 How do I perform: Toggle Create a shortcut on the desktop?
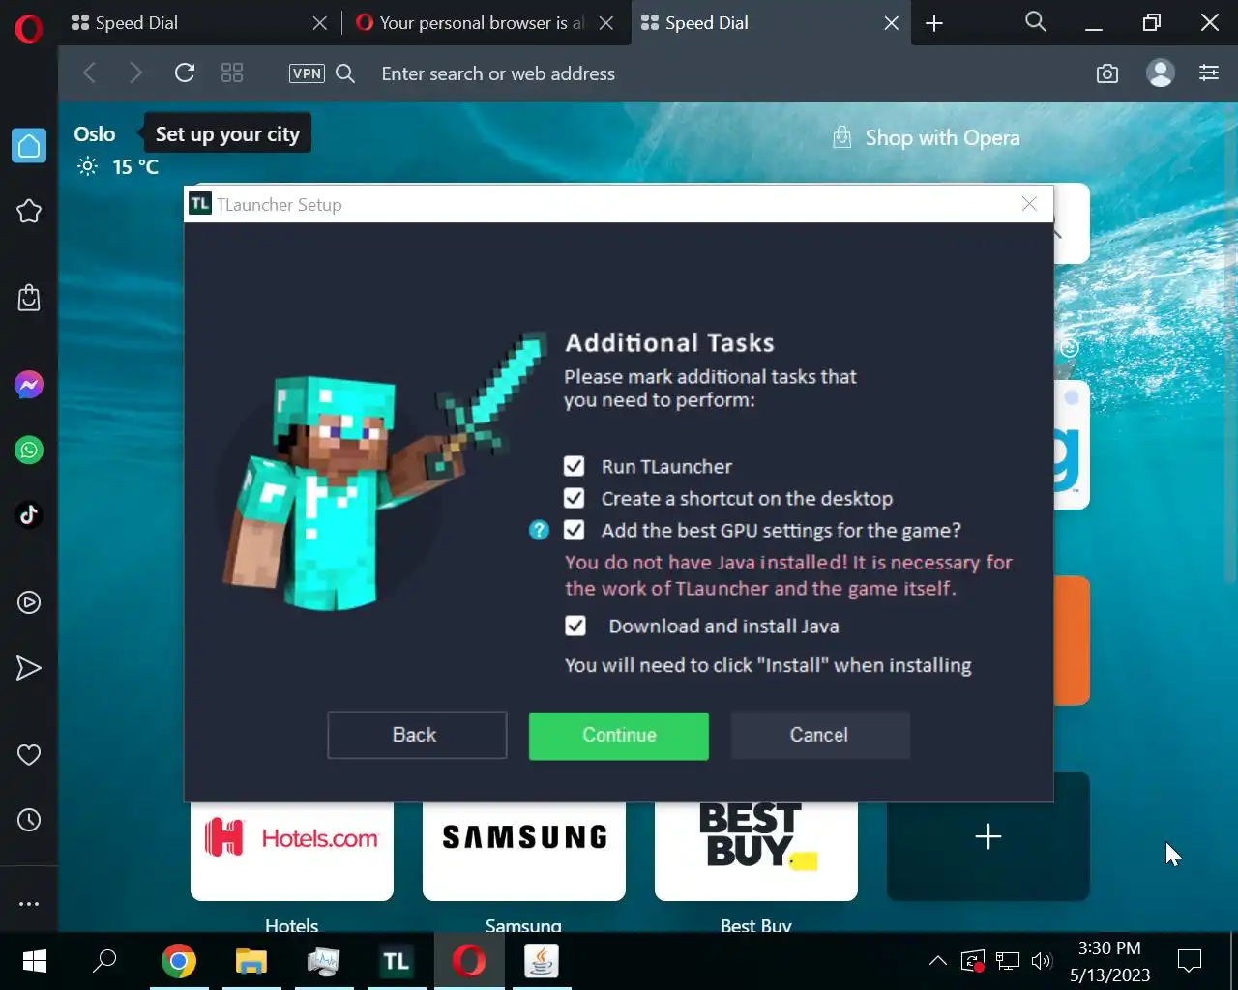pos(574,498)
